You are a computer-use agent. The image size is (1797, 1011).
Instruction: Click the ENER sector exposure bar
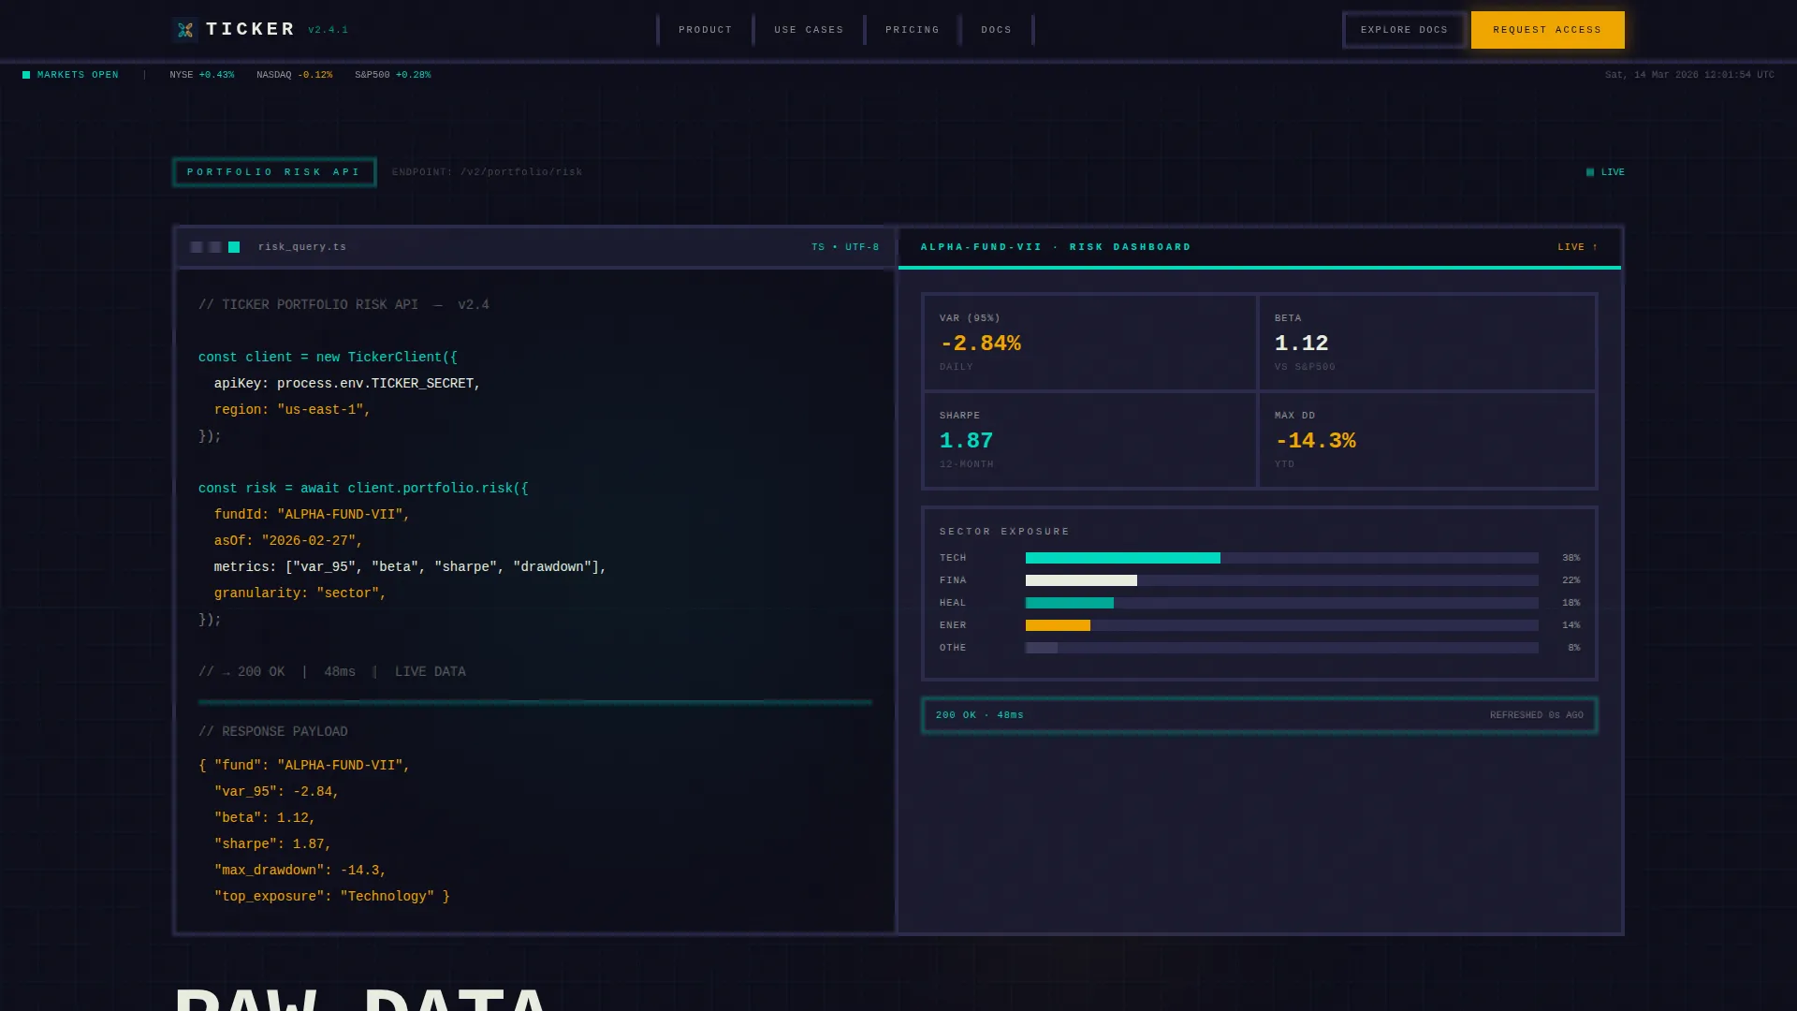pos(1281,625)
